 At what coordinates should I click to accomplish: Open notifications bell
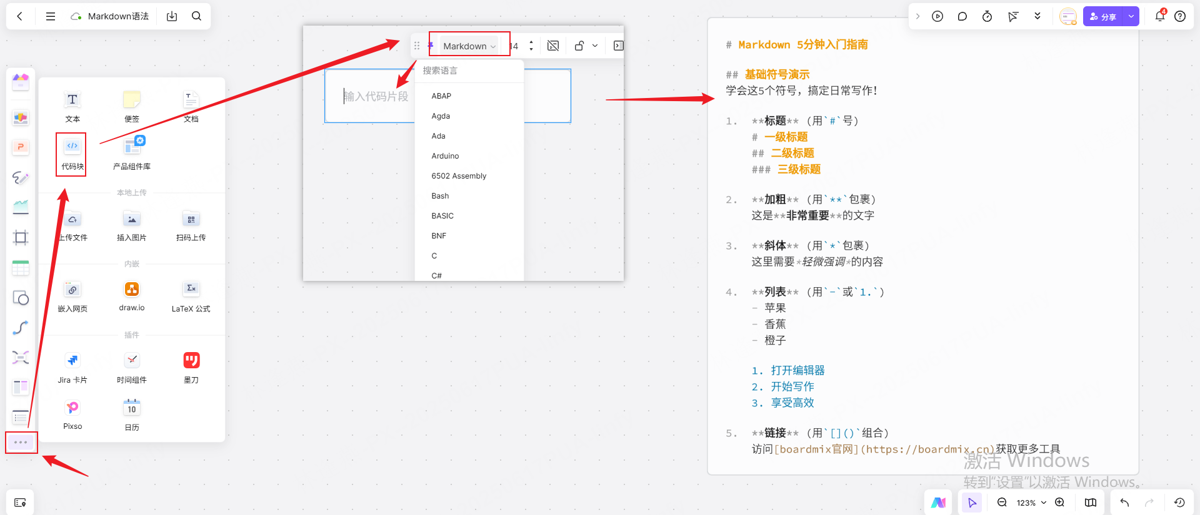[x=1160, y=16]
